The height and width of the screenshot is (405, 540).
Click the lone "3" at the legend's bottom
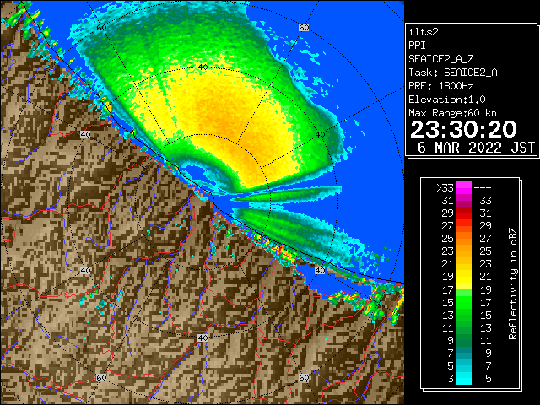(x=451, y=379)
